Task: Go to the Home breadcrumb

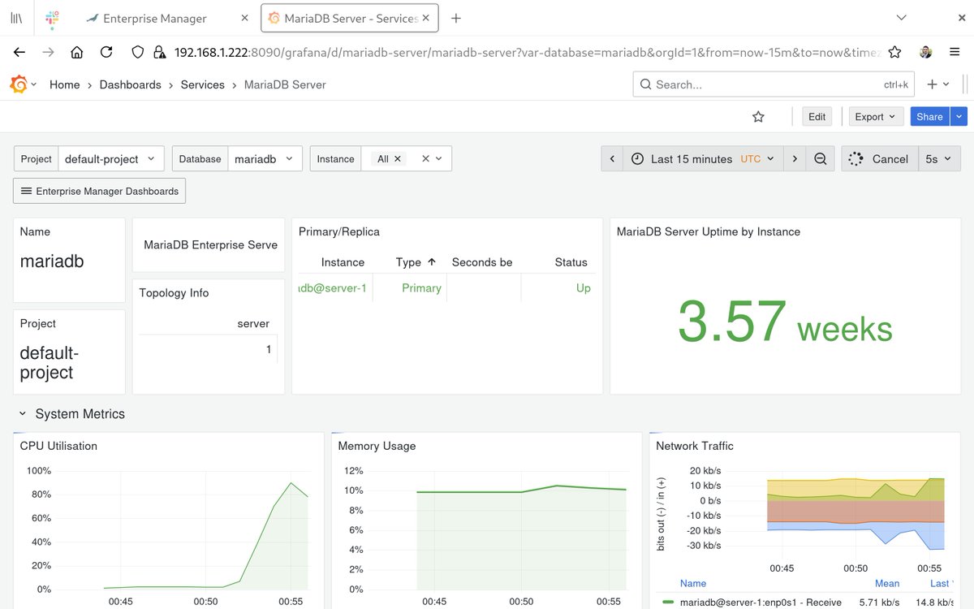Action: click(65, 84)
